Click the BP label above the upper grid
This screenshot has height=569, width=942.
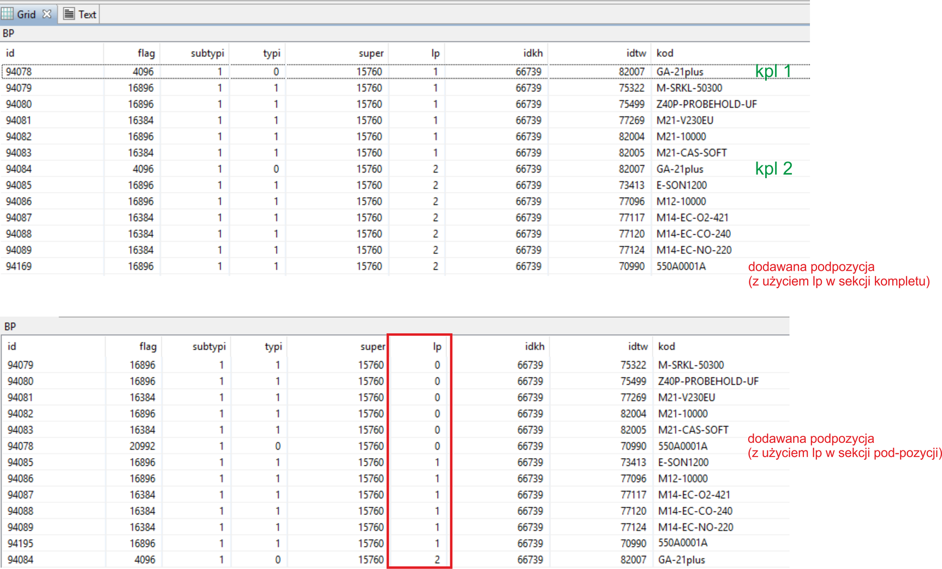8,33
